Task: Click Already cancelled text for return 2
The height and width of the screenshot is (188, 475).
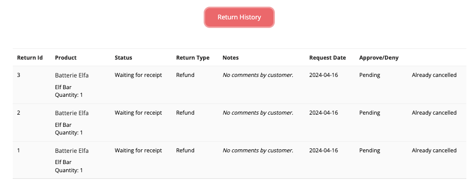Action: click(x=434, y=113)
